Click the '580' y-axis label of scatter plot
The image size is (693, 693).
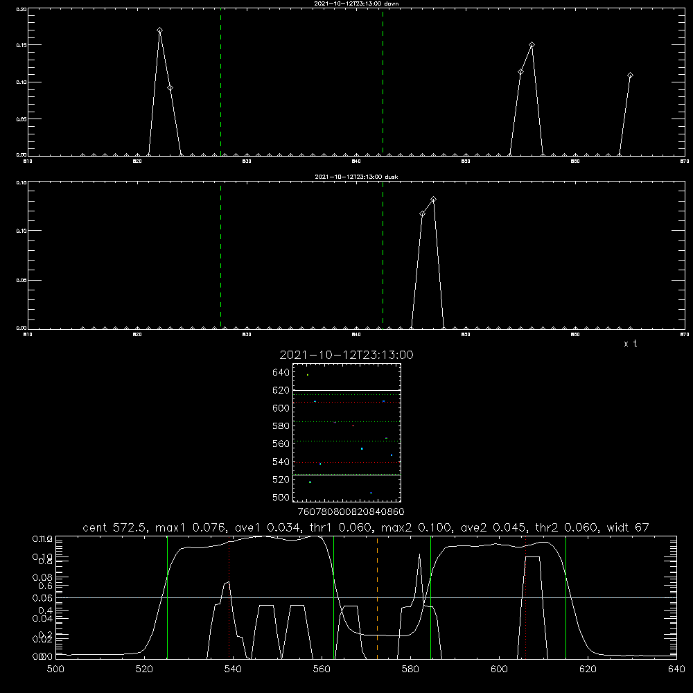pyautogui.click(x=281, y=426)
